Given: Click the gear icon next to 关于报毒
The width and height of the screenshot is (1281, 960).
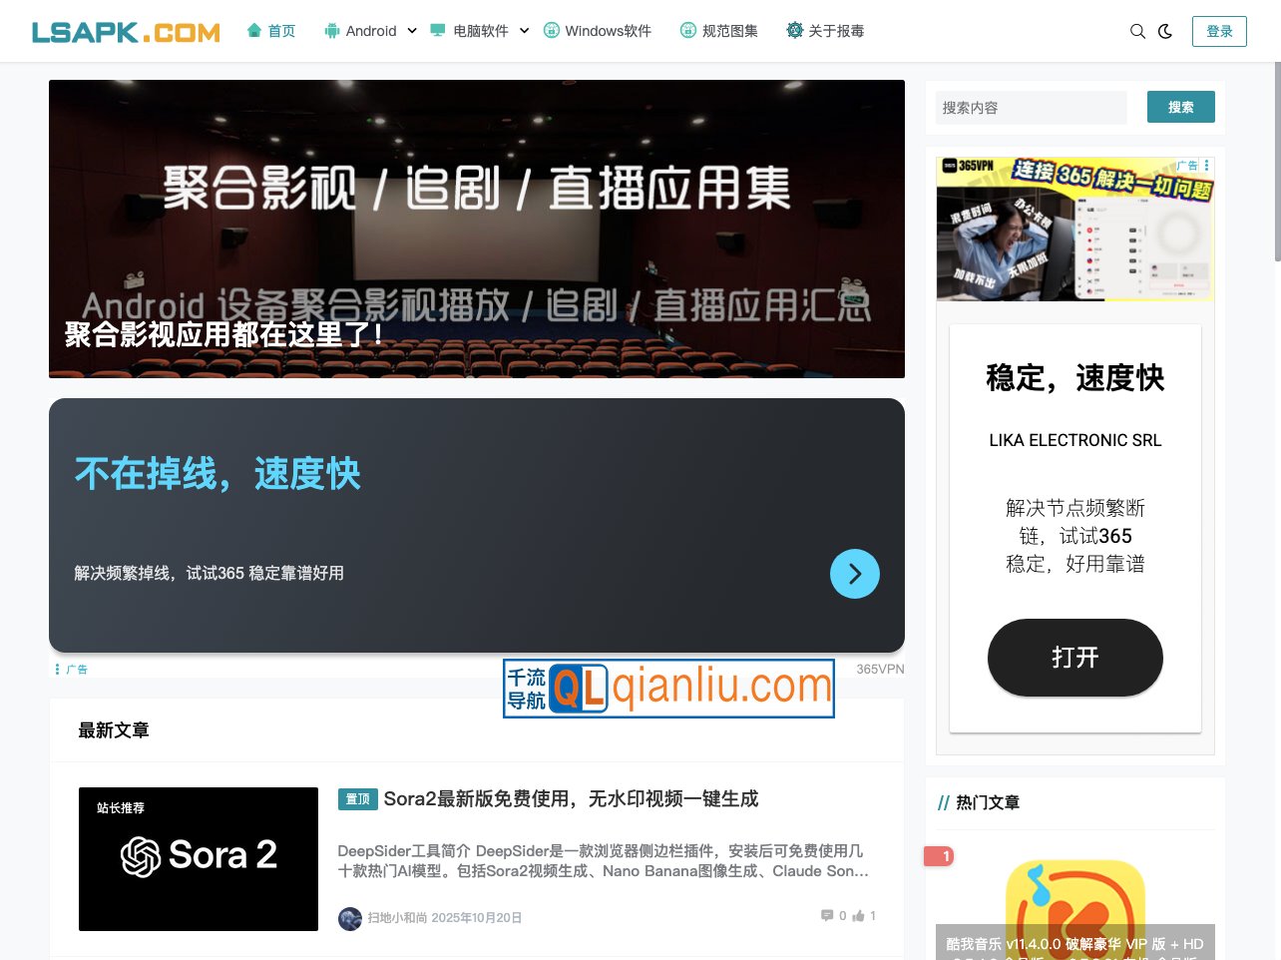Looking at the screenshot, I should (795, 31).
